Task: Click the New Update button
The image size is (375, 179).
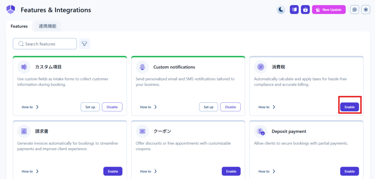Action: pos(329,10)
